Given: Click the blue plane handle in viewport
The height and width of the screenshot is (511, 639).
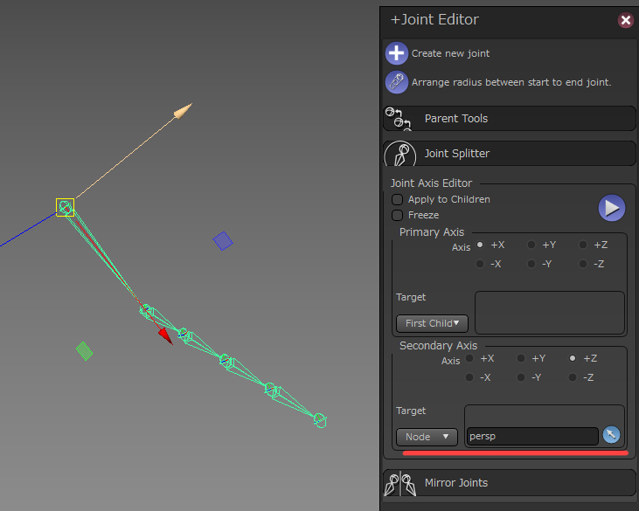Looking at the screenshot, I should pyautogui.click(x=223, y=241).
